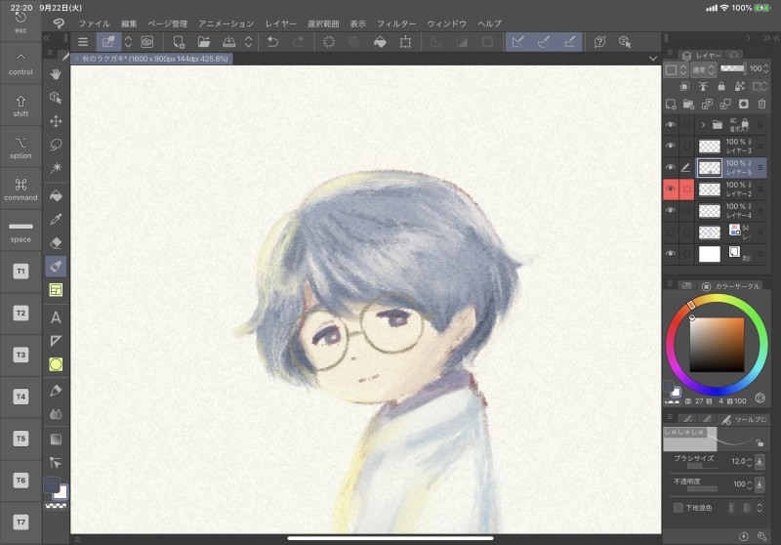Viewport: 781px width, 545px height.
Task: Open the レイヤー menu
Action: 280,23
